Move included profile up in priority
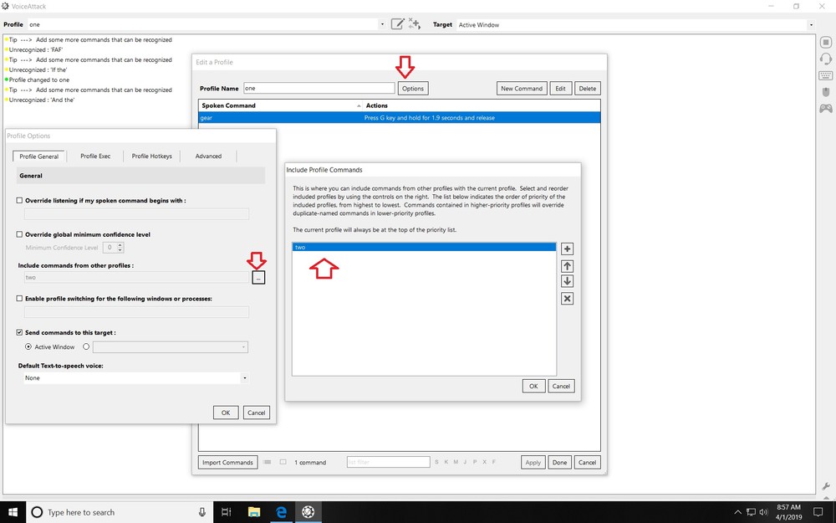The image size is (836, 523). [568, 266]
